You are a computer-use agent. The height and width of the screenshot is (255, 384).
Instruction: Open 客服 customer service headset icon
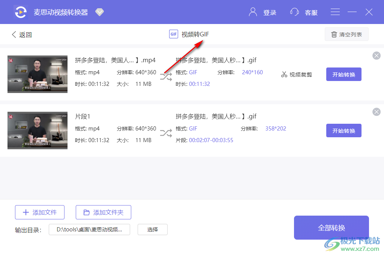[294, 12]
